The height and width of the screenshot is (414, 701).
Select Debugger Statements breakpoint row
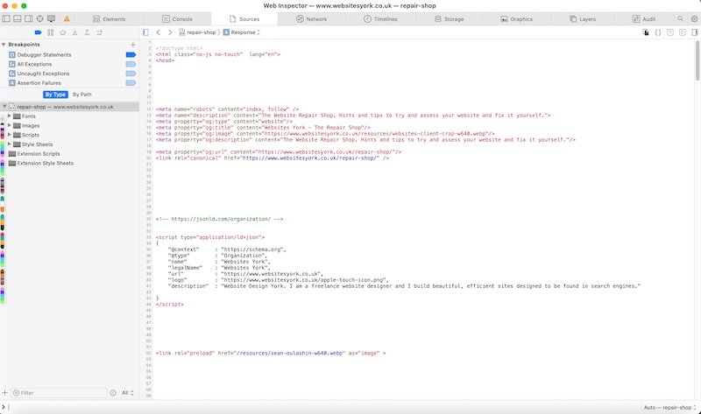(69, 54)
